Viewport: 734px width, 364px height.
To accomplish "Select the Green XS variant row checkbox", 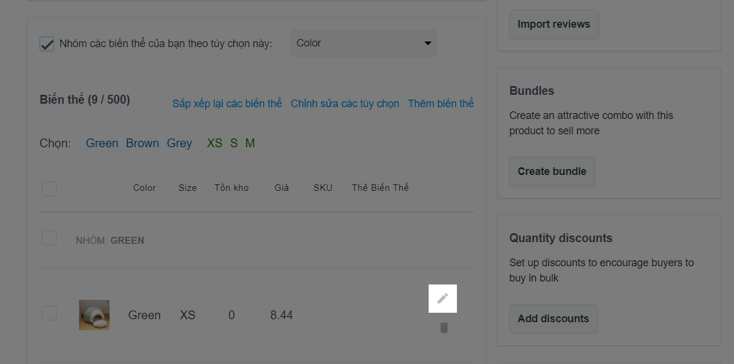I will tap(50, 313).
